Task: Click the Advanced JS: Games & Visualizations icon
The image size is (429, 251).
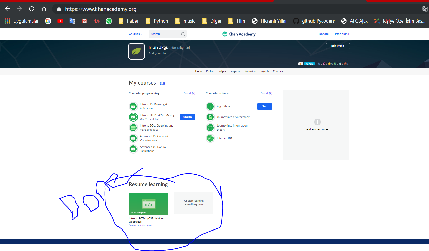Action: pos(133,138)
